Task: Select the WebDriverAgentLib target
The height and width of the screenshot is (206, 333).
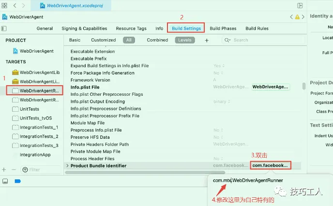Action: point(36,73)
